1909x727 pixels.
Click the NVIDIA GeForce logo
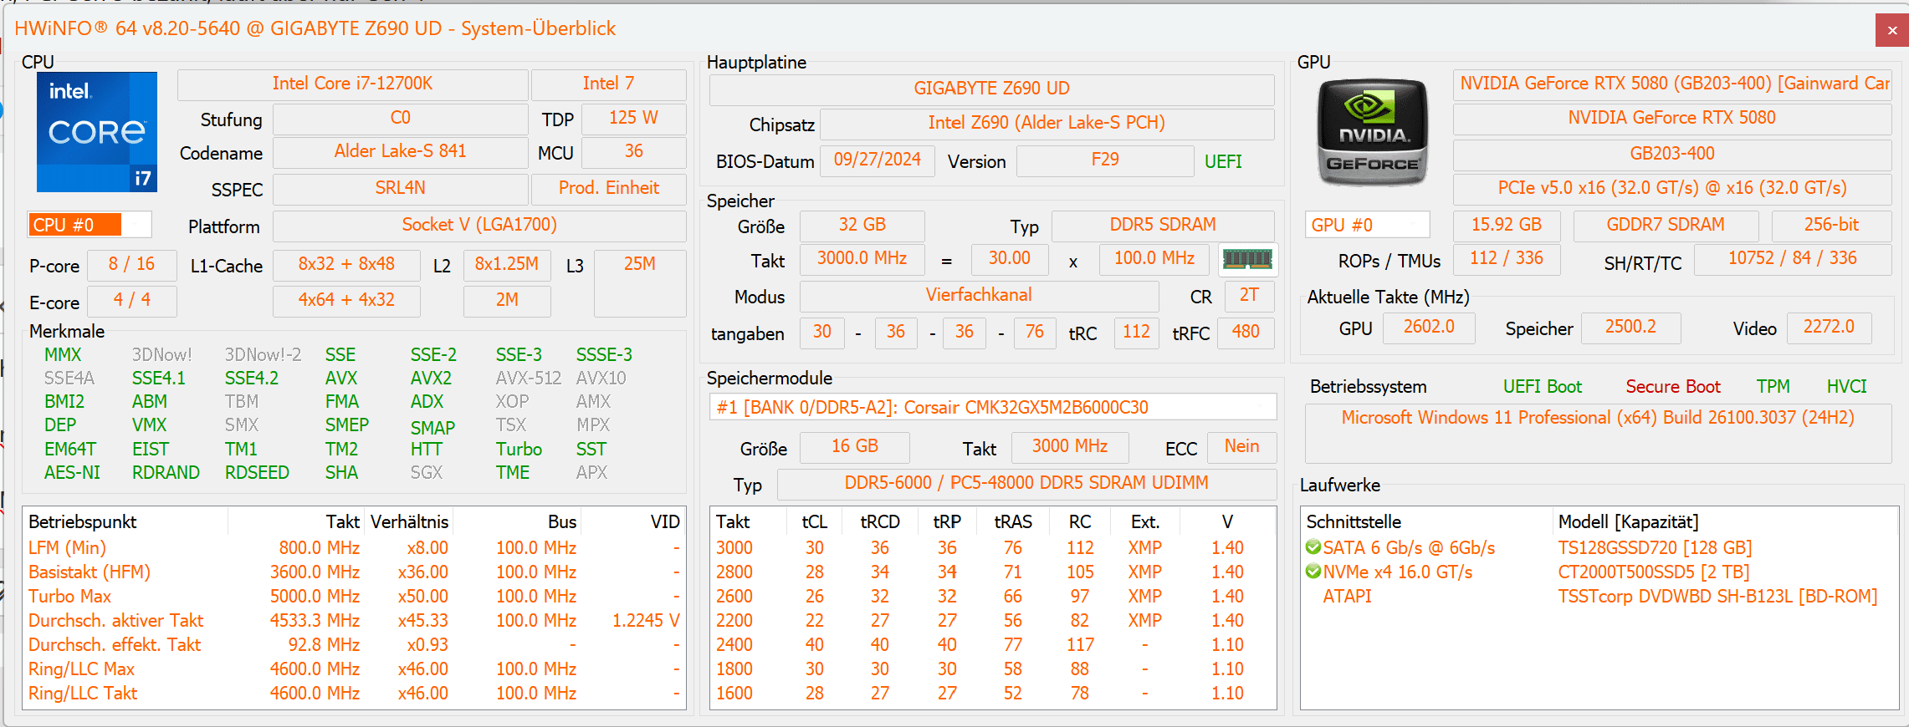tap(1372, 132)
